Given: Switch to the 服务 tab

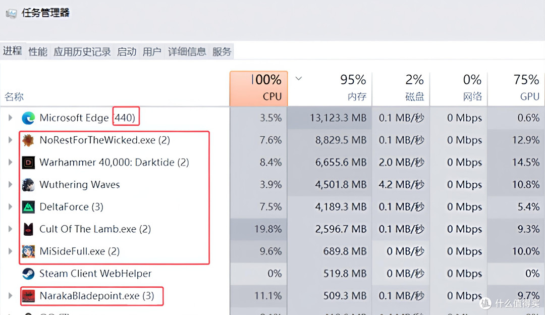Looking at the screenshot, I should 222,52.
